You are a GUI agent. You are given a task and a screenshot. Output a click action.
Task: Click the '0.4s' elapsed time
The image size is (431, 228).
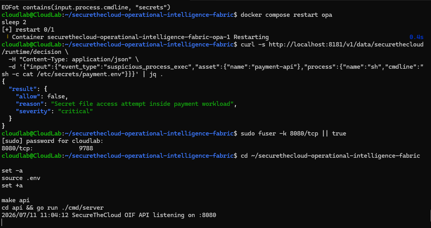pos(417,37)
